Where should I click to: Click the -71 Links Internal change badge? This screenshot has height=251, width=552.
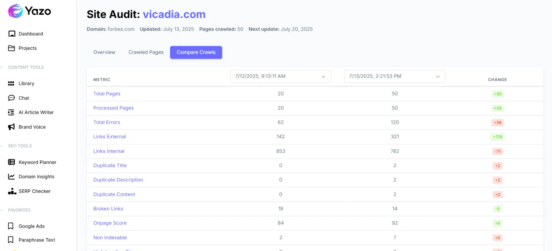tap(498, 151)
